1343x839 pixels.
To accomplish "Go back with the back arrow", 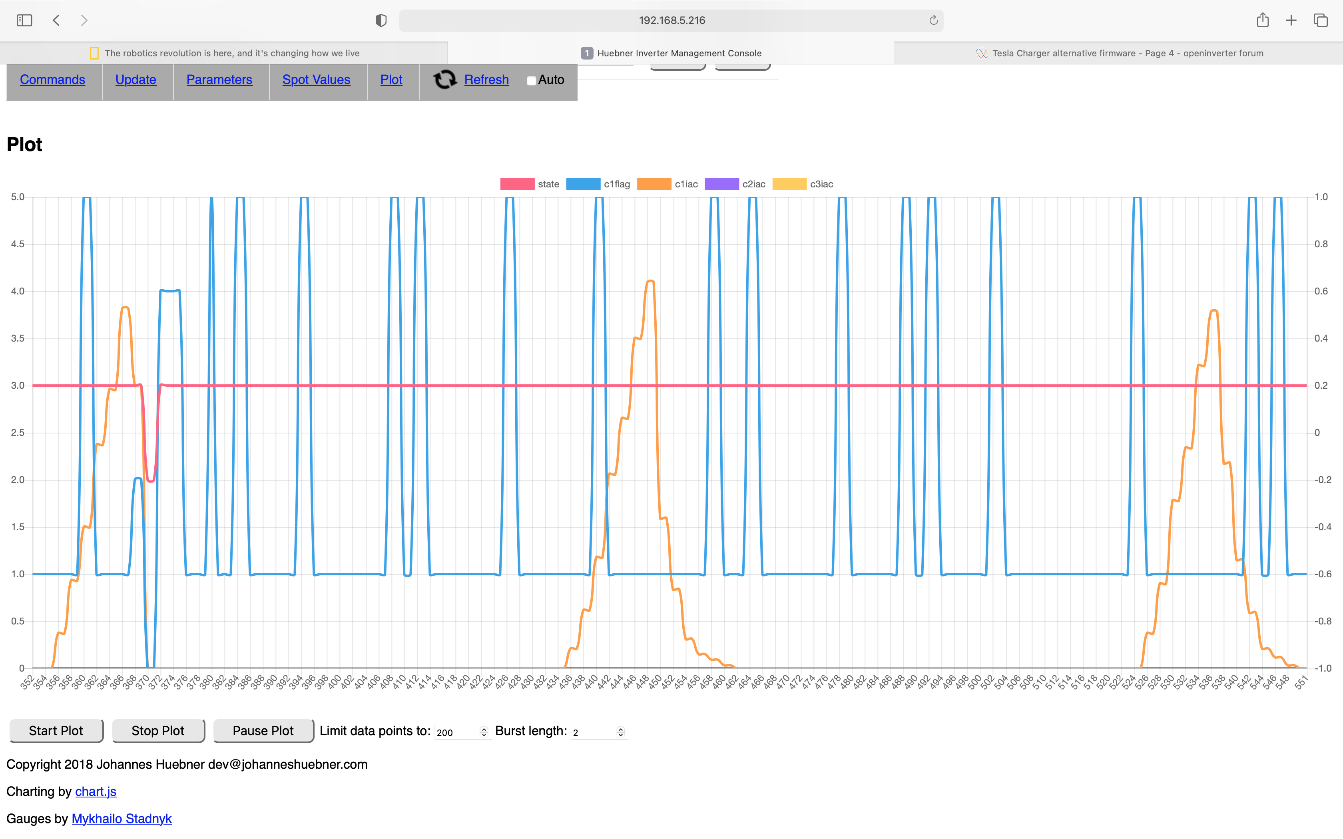I will [56, 20].
